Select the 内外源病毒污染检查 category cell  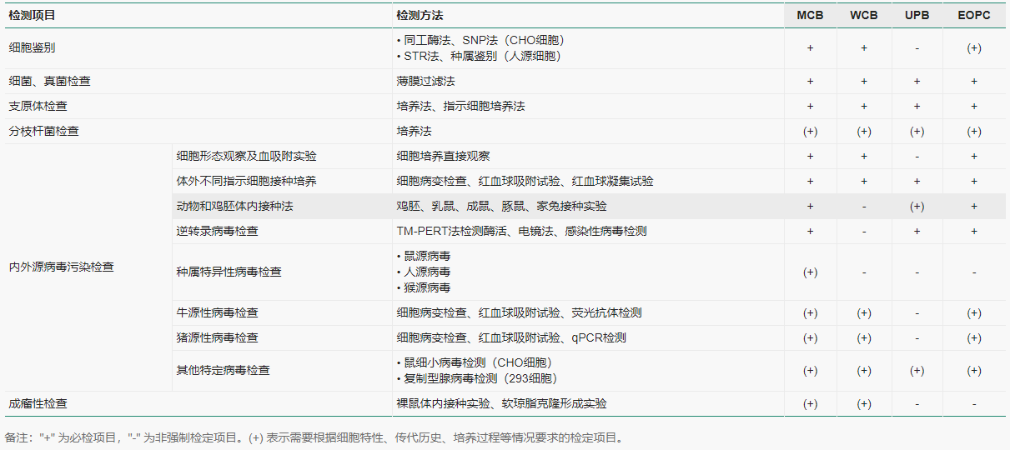click(x=61, y=267)
